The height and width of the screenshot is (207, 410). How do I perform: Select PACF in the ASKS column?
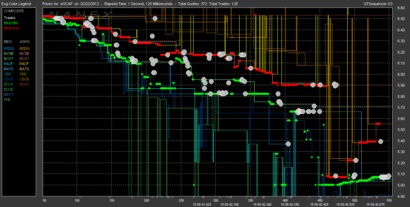(x=24, y=64)
